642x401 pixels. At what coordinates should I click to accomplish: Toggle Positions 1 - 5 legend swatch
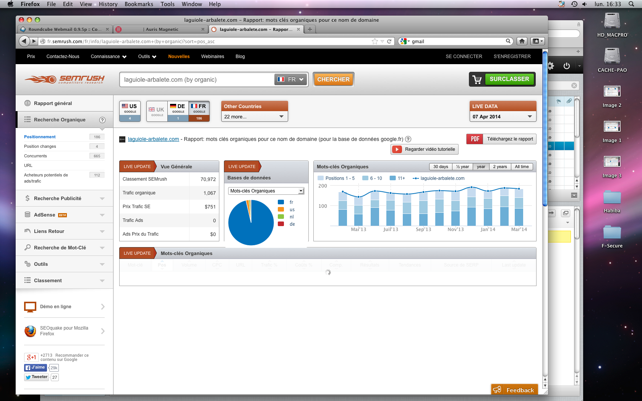[x=321, y=178]
